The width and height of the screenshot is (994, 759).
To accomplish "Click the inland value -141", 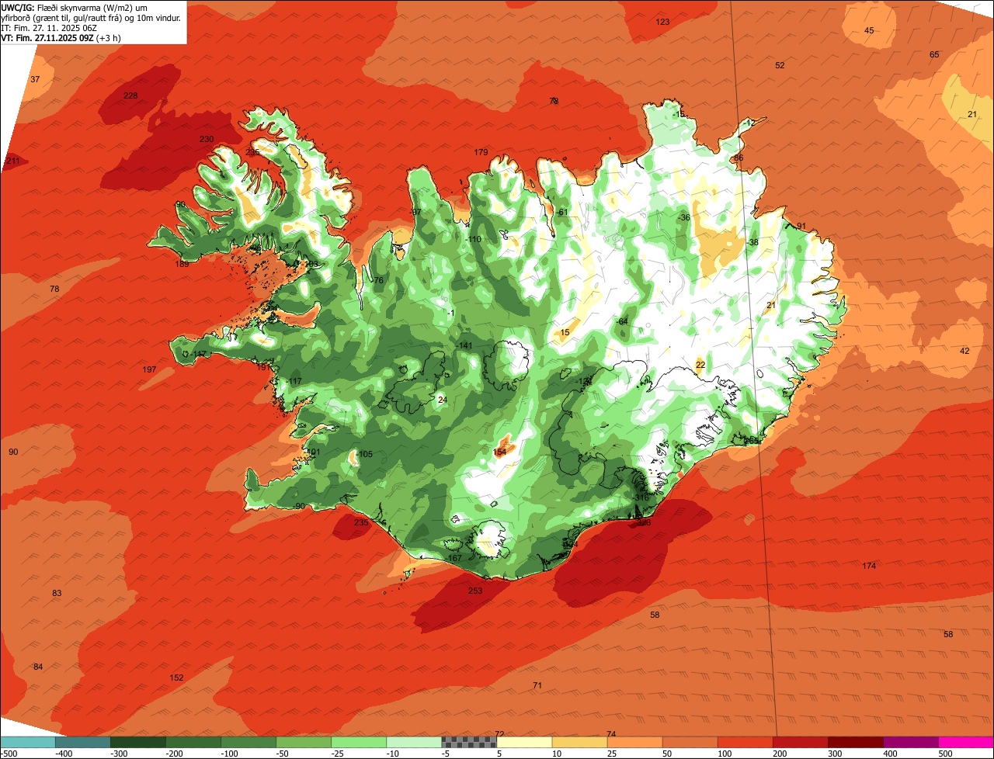I will 464,345.
